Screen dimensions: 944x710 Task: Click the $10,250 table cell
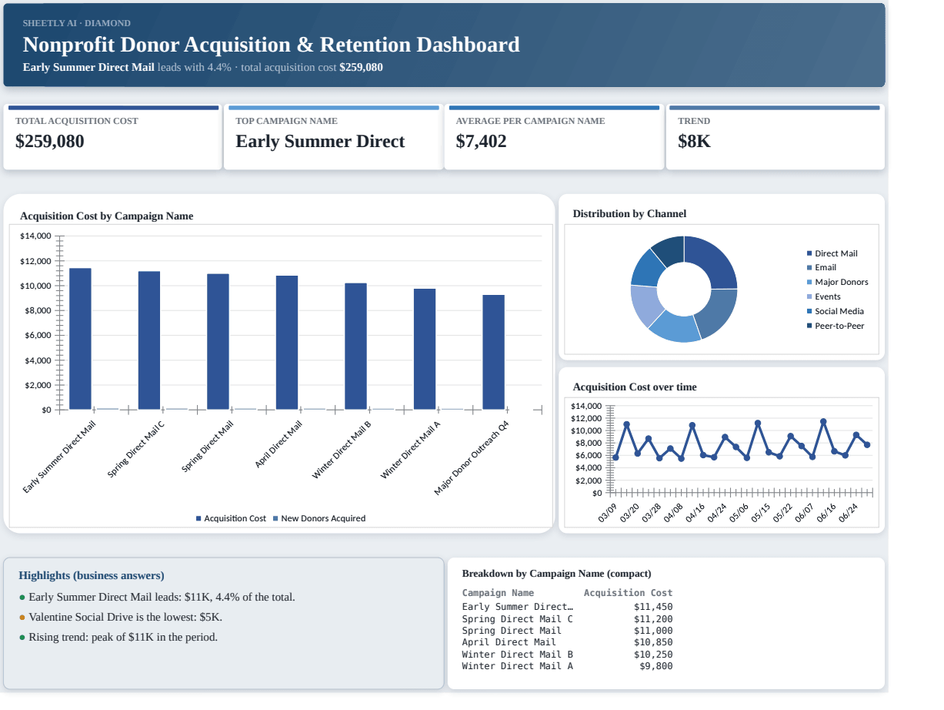[653, 655]
